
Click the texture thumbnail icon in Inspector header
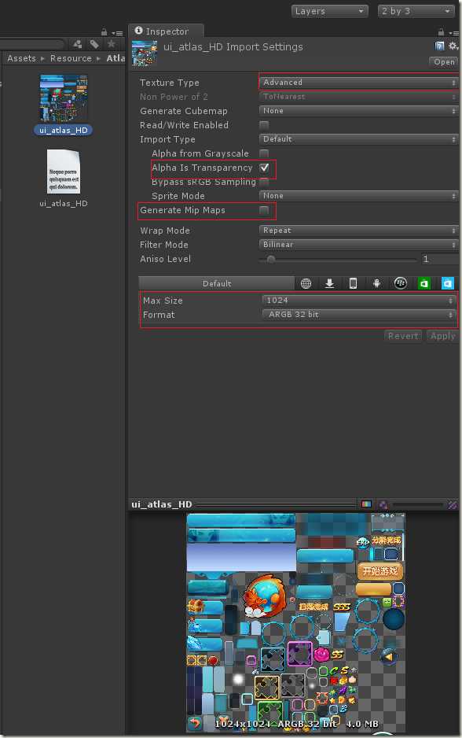pos(145,54)
